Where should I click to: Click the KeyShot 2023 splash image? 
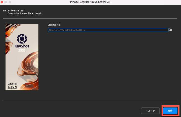pyautogui.click(x=22, y=57)
